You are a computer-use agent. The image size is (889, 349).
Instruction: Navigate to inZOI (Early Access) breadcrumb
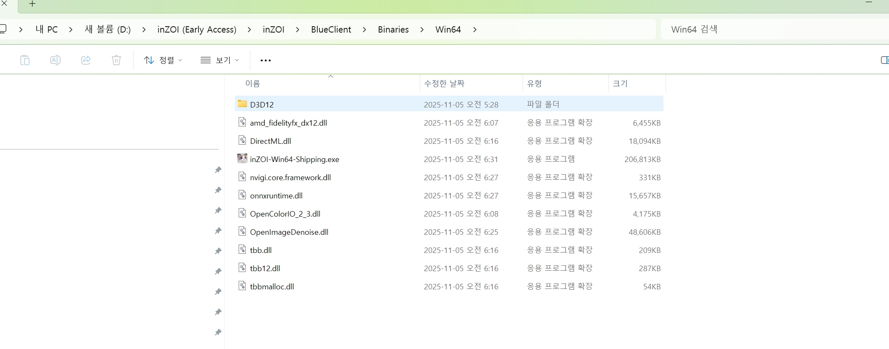point(197,30)
